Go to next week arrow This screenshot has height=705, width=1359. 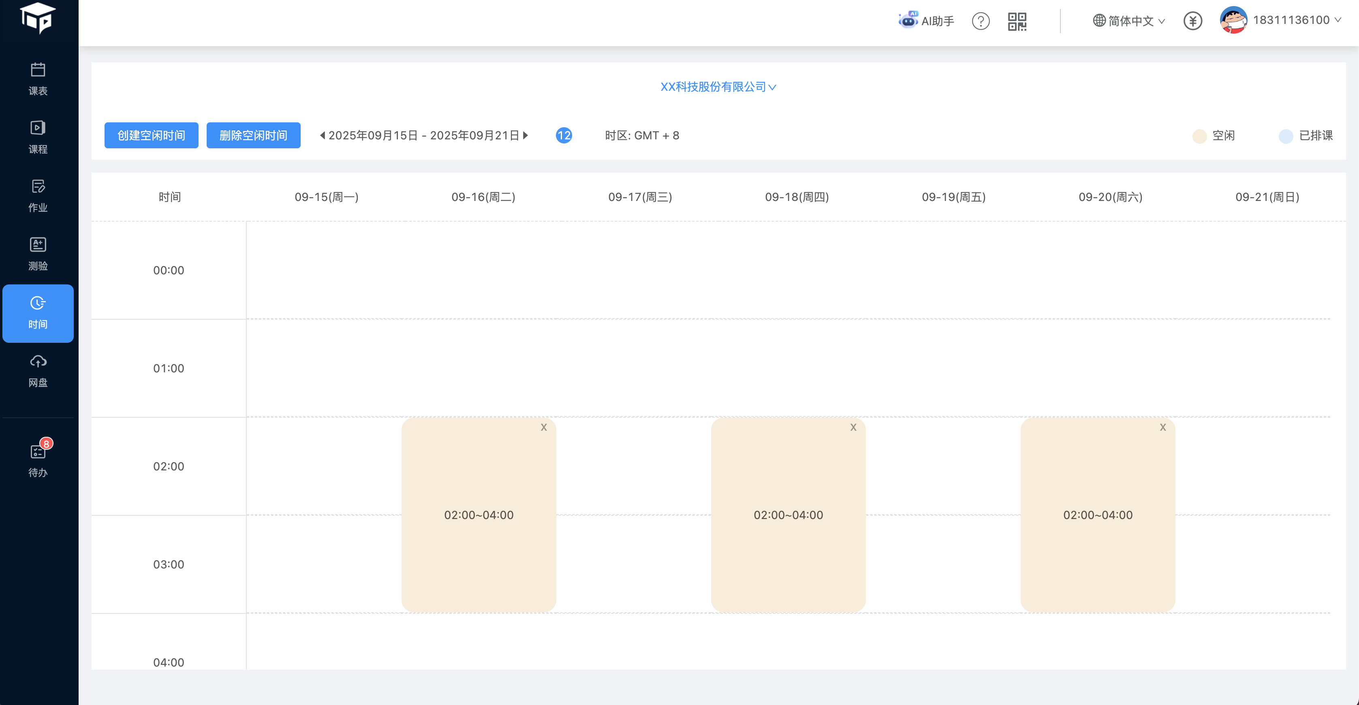tap(526, 136)
